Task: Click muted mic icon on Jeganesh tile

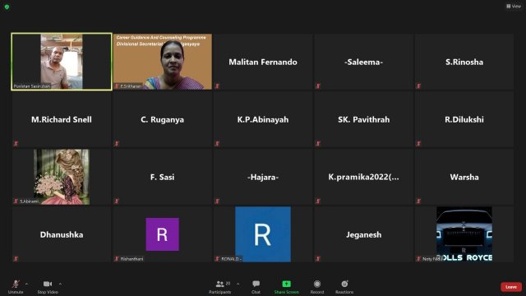Action: click(x=318, y=259)
